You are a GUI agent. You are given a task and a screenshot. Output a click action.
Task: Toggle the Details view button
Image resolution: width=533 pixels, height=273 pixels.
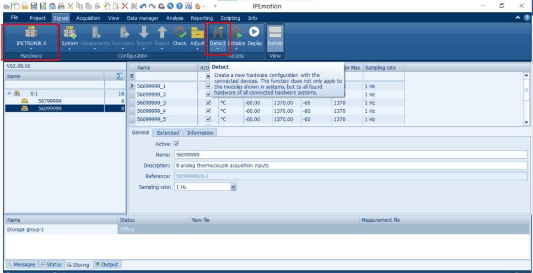pyautogui.click(x=275, y=32)
